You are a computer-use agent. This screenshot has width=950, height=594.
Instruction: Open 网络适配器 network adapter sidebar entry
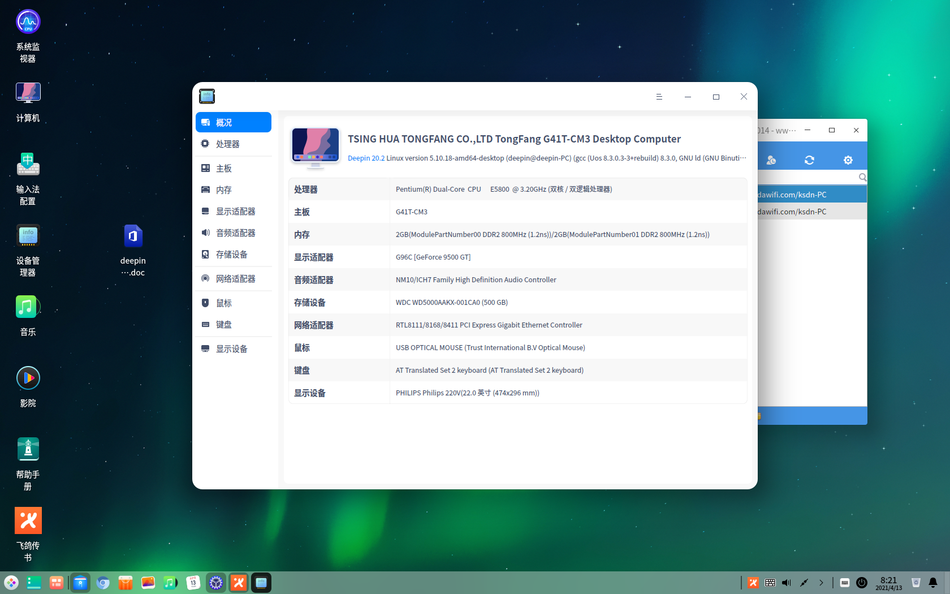point(234,278)
